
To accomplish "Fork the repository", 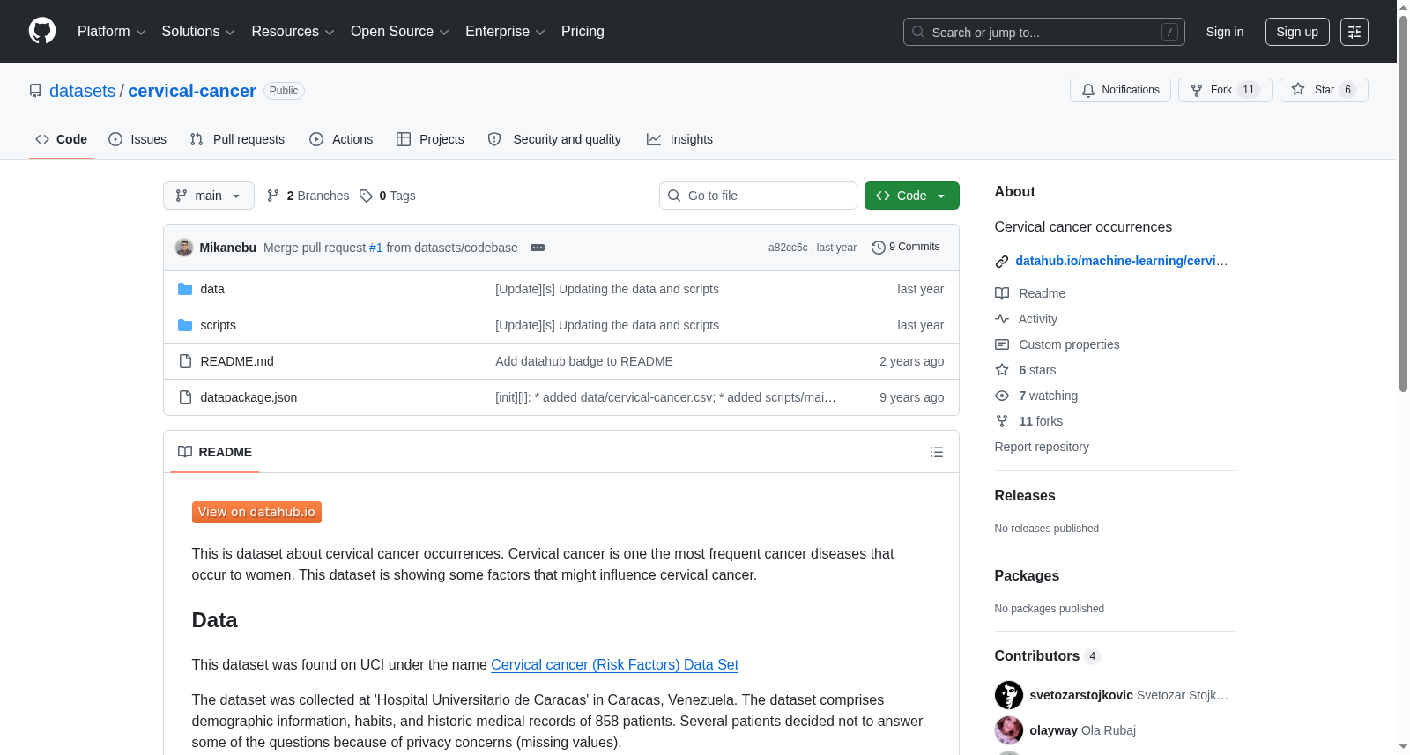I will (1225, 90).
